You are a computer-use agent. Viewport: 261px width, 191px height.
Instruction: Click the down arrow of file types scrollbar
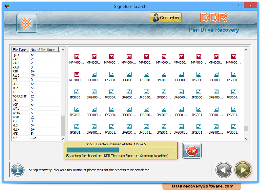[63, 139]
